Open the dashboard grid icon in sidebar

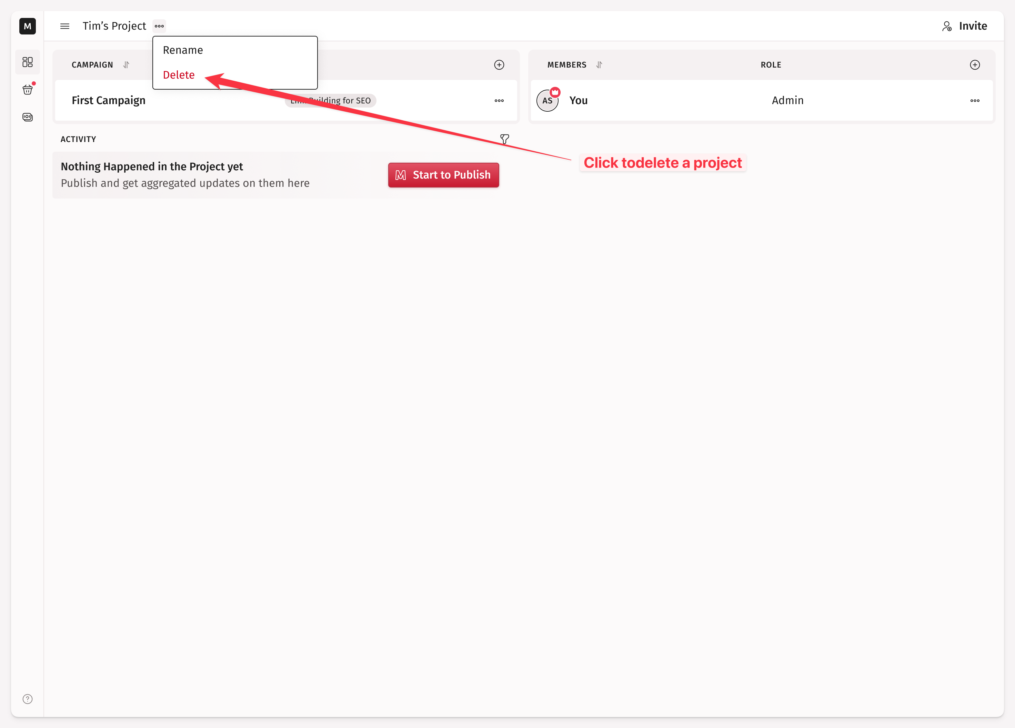pos(27,62)
